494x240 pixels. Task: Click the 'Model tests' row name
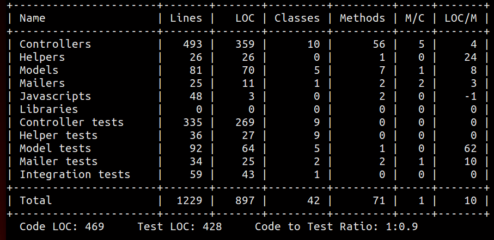pos(55,148)
